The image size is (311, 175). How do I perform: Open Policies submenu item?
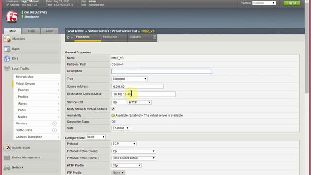23,90
